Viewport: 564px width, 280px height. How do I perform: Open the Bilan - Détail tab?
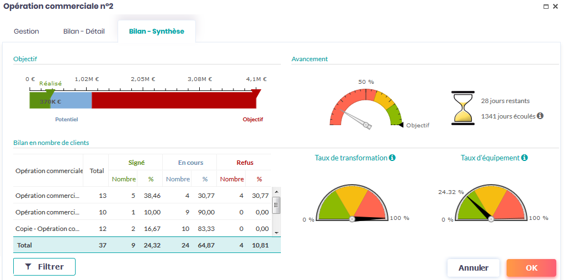(84, 31)
